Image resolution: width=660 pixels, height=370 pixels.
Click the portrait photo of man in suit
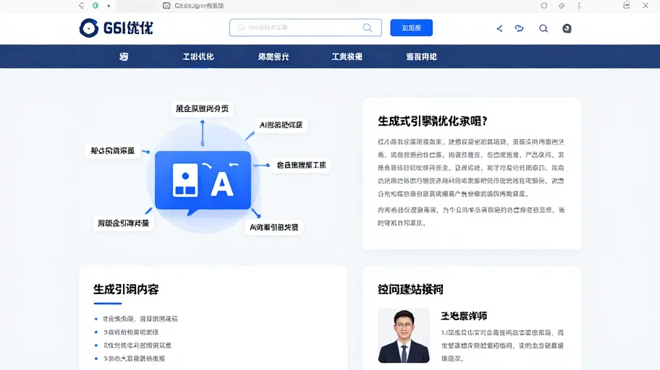404,335
